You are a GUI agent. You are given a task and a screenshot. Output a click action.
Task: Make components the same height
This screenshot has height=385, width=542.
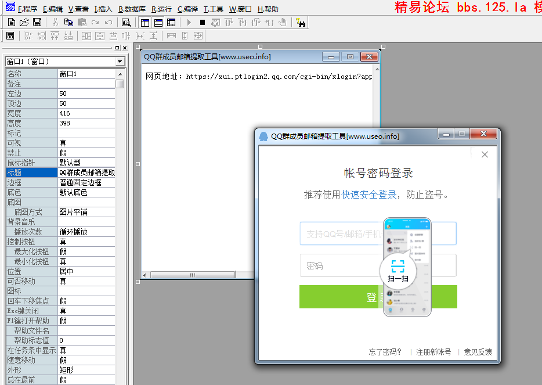point(185,35)
